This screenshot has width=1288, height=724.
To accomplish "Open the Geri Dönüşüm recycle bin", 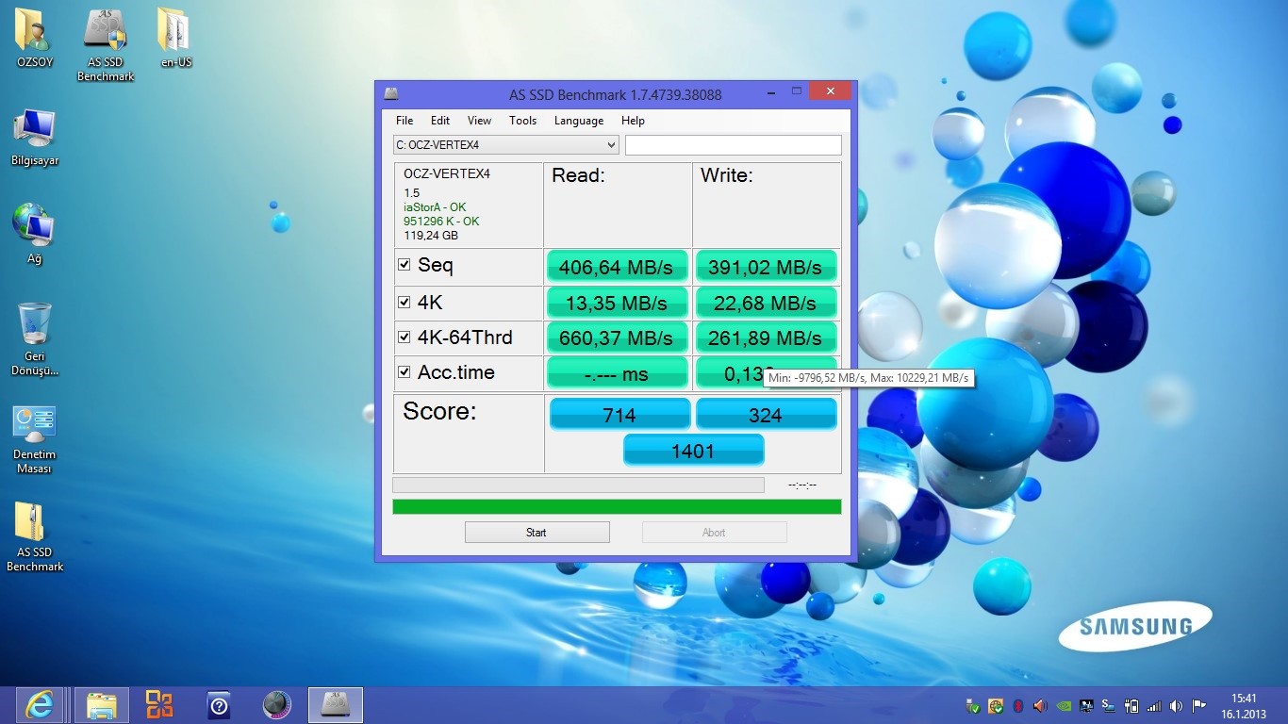I will (34, 338).
